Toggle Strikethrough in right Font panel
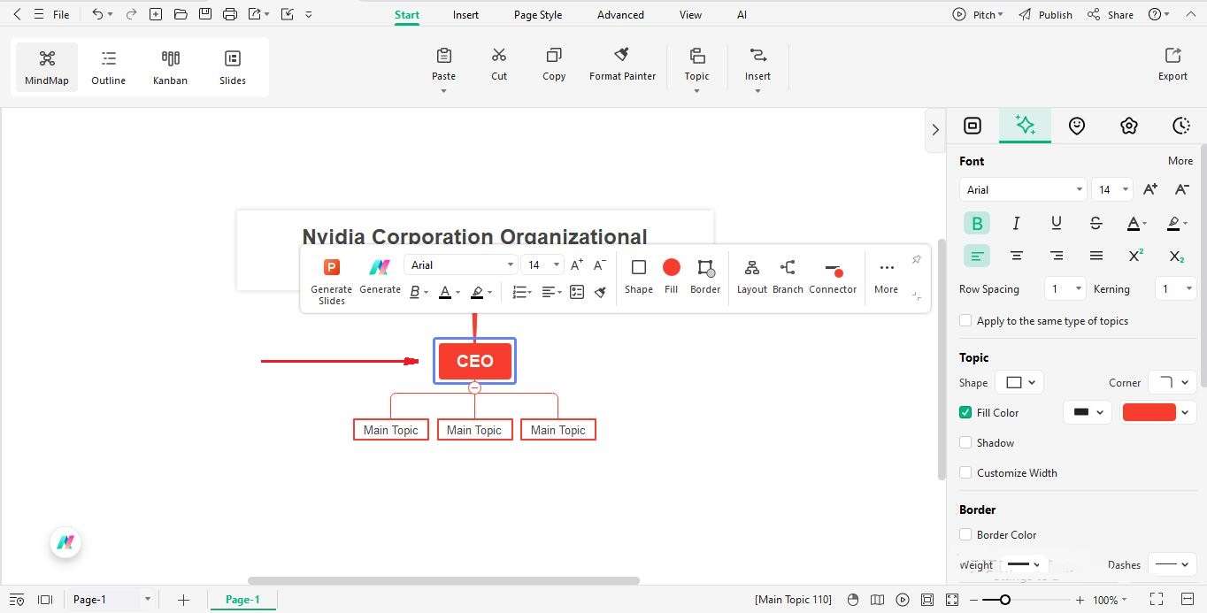This screenshot has width=1207, height=613. (x=1096, y=223)
